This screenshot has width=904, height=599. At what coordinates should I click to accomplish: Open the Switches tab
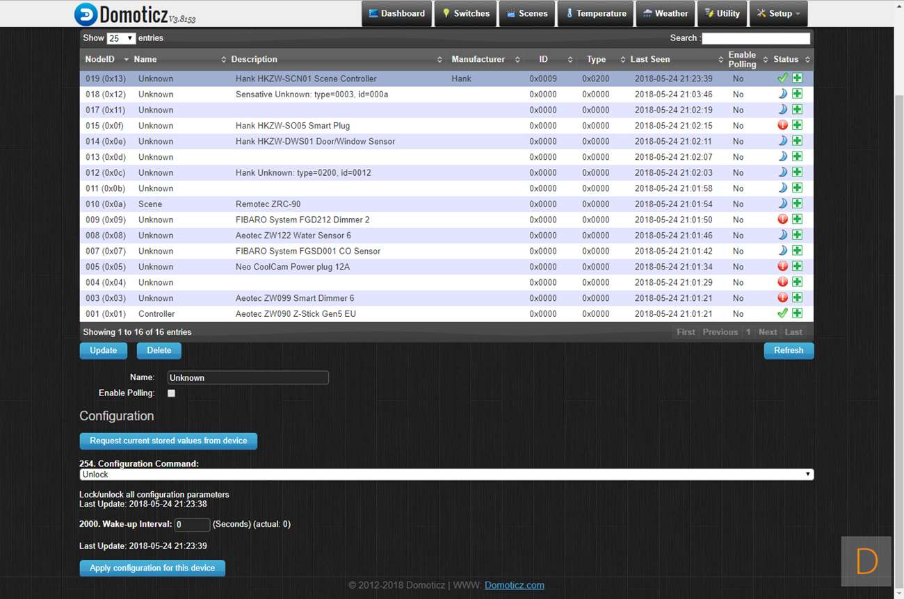pyautogui.click(x=466, y=13)
